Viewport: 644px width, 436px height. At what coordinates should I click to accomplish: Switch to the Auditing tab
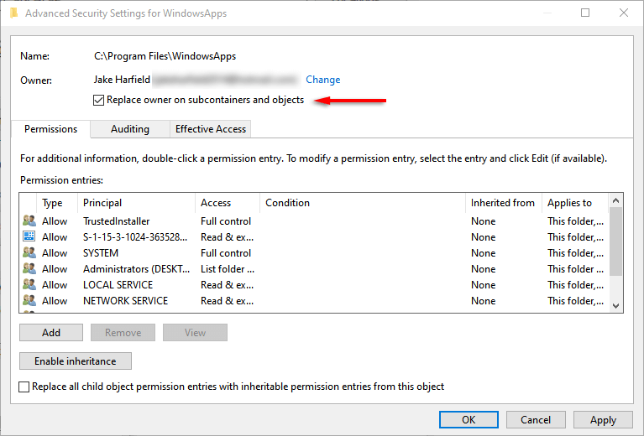click(130, 129)
